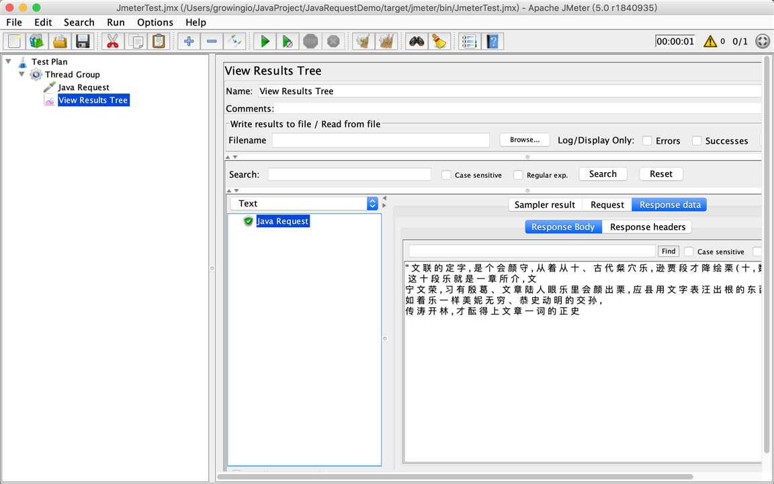The width and height of the screenshot is (774, 484).
Task: Click the Copy toolbar icon
Action: click(x=136, y=41)
